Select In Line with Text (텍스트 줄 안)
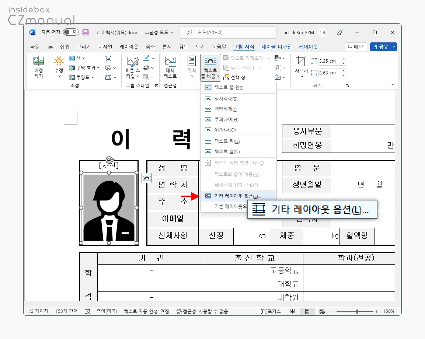 [x=238, y=88]
